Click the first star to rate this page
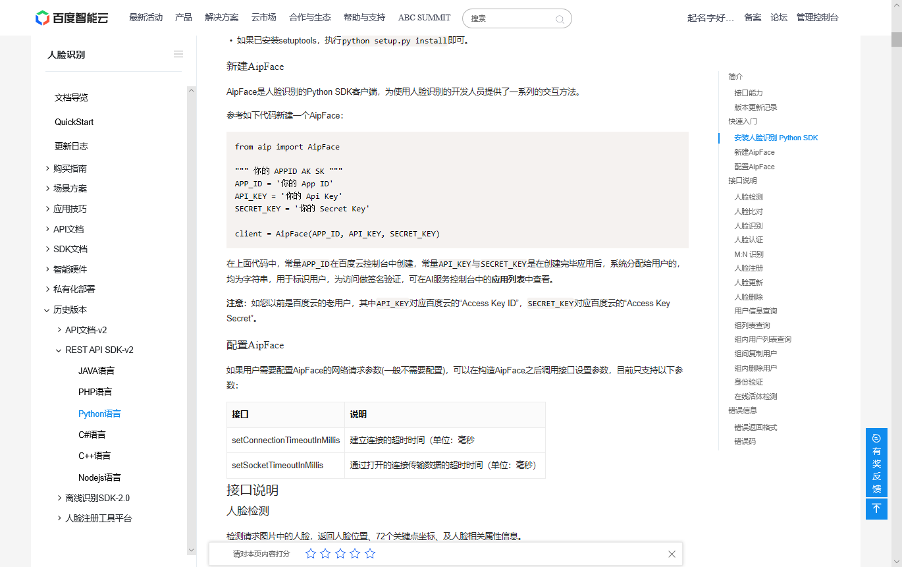This screenshot has height=567, width=902. [x=310, y=554]
